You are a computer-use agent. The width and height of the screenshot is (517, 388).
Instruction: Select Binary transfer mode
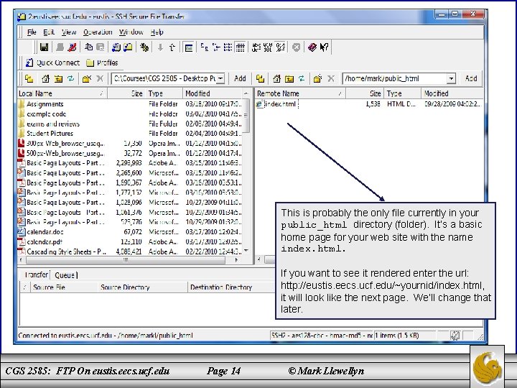[268, 47]
